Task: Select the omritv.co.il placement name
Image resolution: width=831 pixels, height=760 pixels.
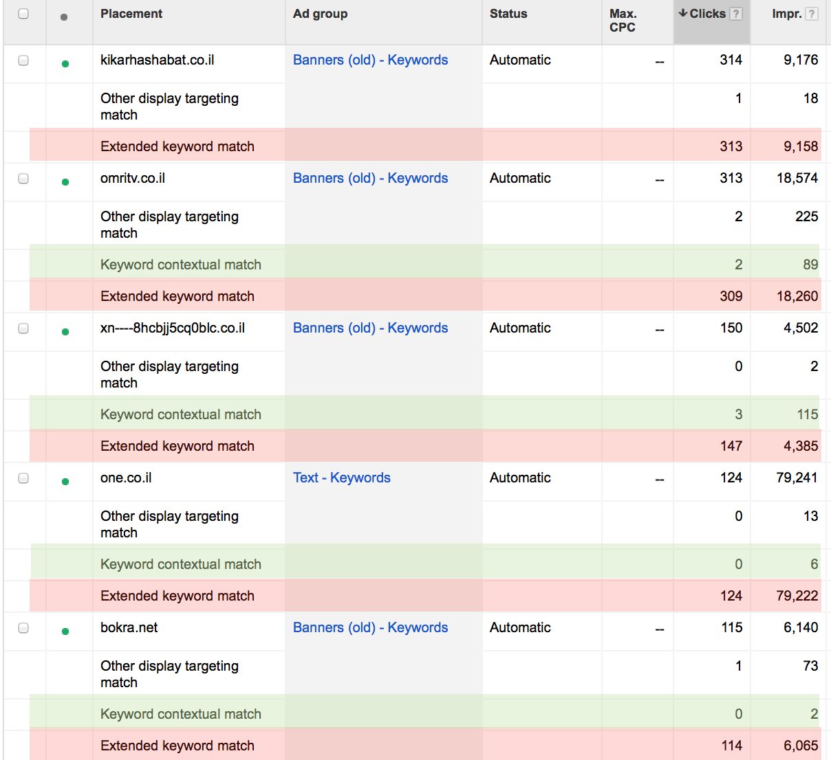Action: [x=133, y=178]
